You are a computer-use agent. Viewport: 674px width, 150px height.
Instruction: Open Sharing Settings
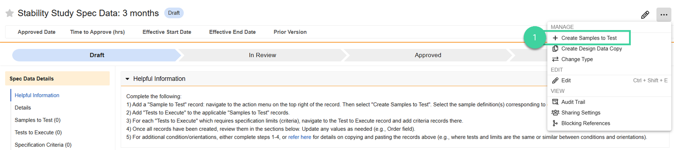[580, 112]
